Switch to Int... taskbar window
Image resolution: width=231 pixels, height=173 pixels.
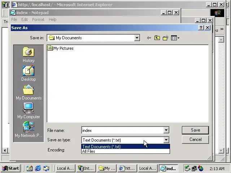pyautogui.click(x=86, y=168)
